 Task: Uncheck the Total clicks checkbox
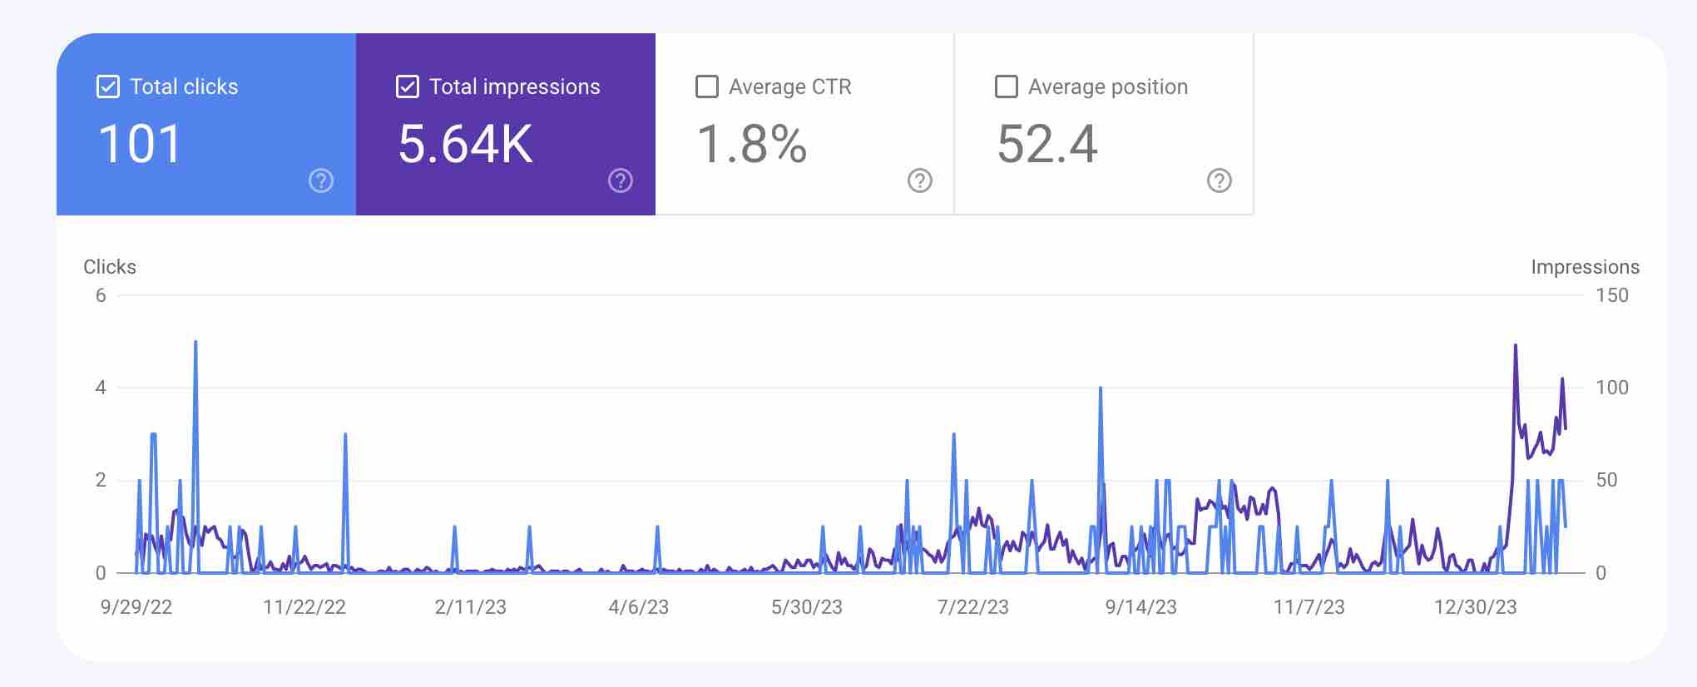click(108, 86)
